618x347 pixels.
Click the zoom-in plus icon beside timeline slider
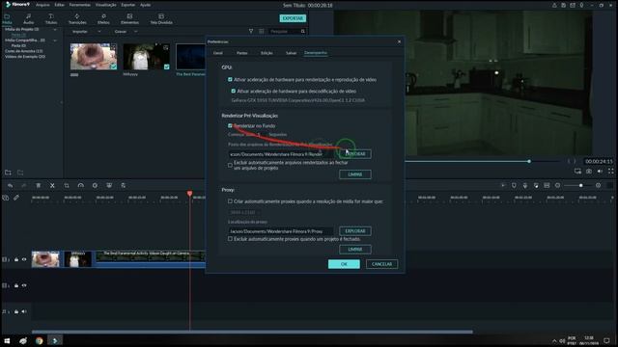[599, 185]
